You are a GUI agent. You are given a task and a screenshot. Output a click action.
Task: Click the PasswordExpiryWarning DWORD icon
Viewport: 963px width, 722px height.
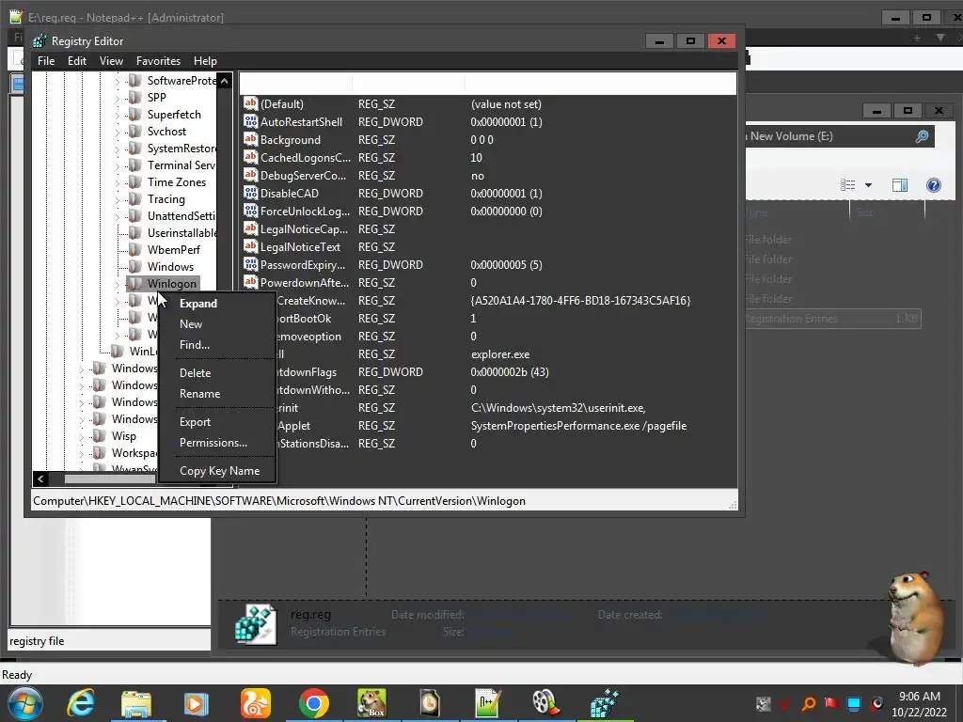click(x=250, y=264)
